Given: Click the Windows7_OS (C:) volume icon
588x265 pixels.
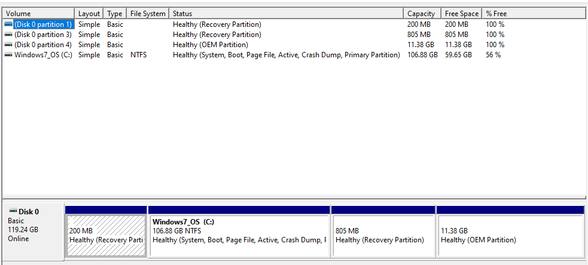Looking at the screenshot, I should point(8,55).
